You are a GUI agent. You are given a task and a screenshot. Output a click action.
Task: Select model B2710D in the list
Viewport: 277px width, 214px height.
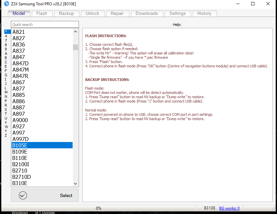(x=42, y=177)
